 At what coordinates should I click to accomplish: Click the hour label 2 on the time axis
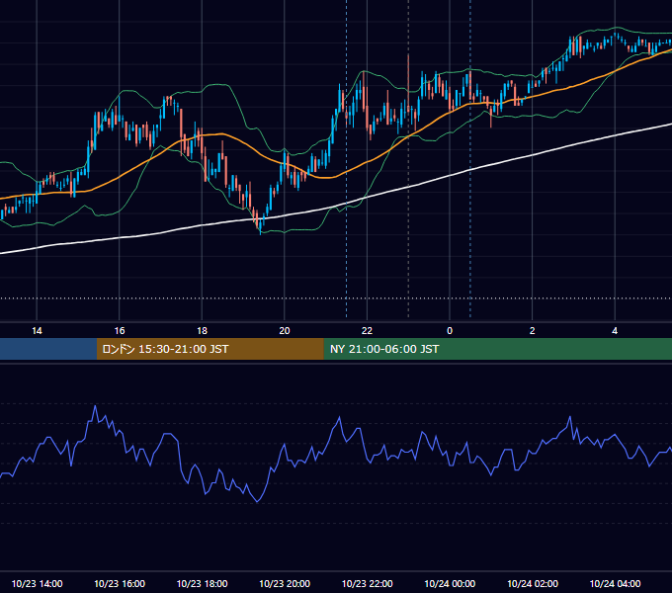coord(533,331)
